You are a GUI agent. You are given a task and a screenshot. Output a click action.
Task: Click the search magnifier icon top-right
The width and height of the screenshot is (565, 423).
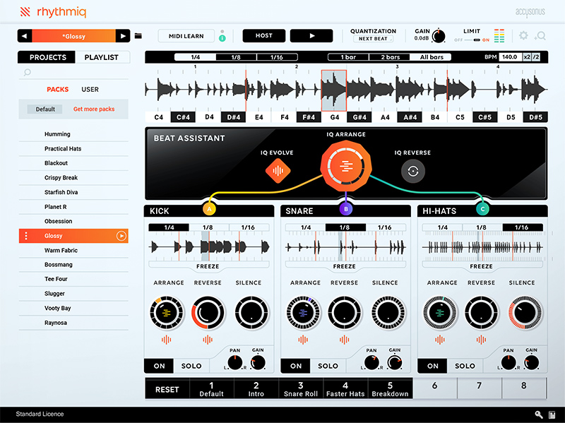[x=541, y=35]
